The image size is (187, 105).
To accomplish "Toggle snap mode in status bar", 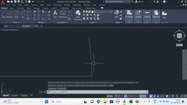I will (119, 96).
